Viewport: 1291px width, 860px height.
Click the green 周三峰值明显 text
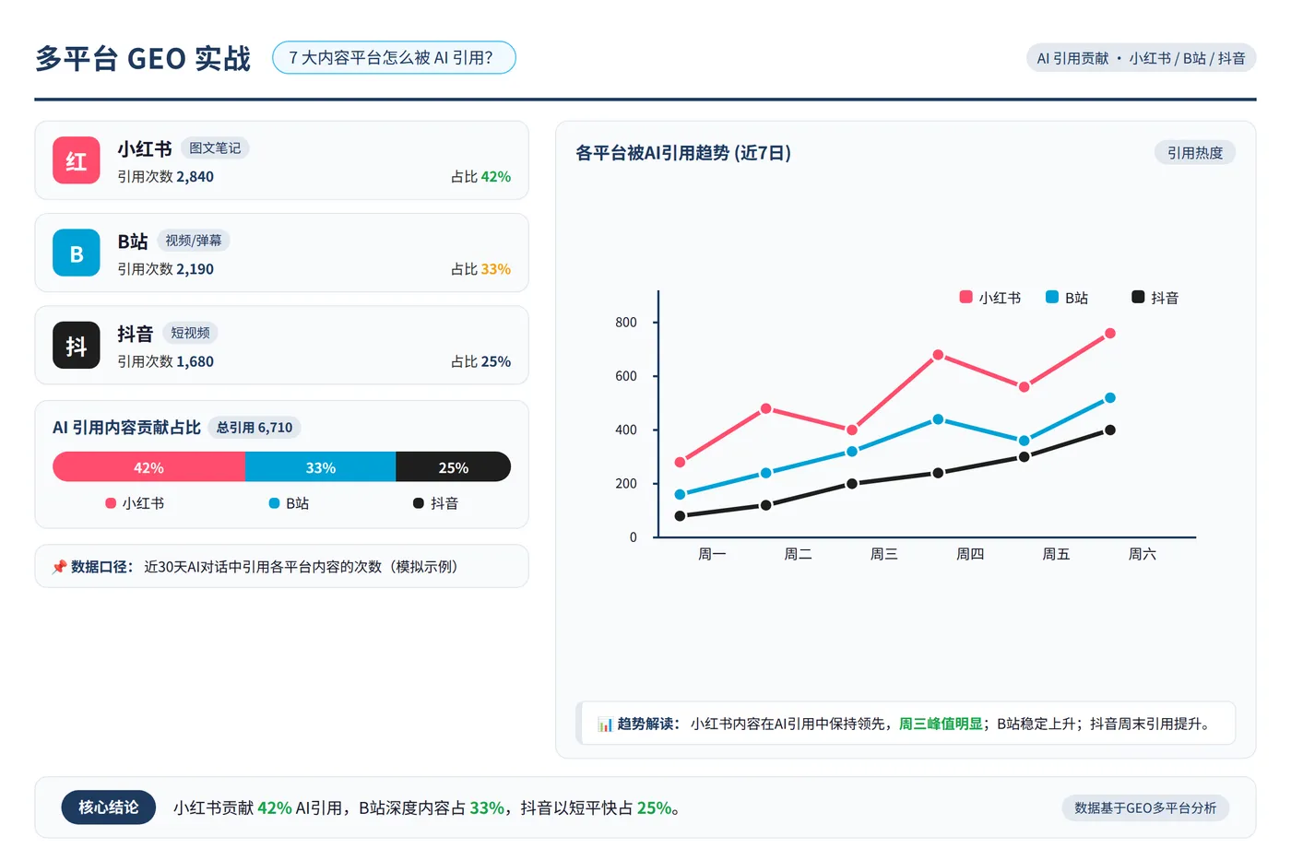941,725
